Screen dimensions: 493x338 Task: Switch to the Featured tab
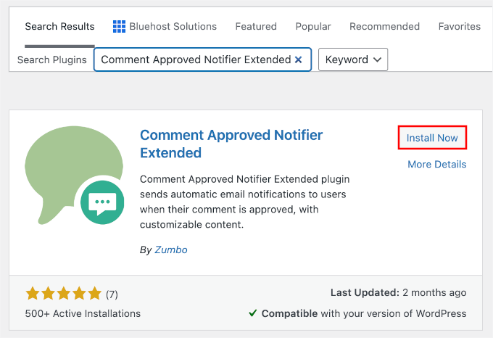(256, 26)
